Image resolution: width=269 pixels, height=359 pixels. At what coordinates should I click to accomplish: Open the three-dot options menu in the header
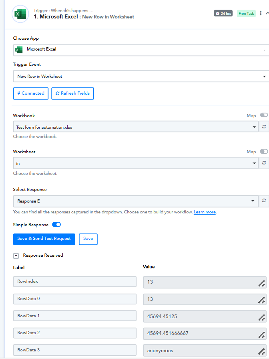click(261, 13)
